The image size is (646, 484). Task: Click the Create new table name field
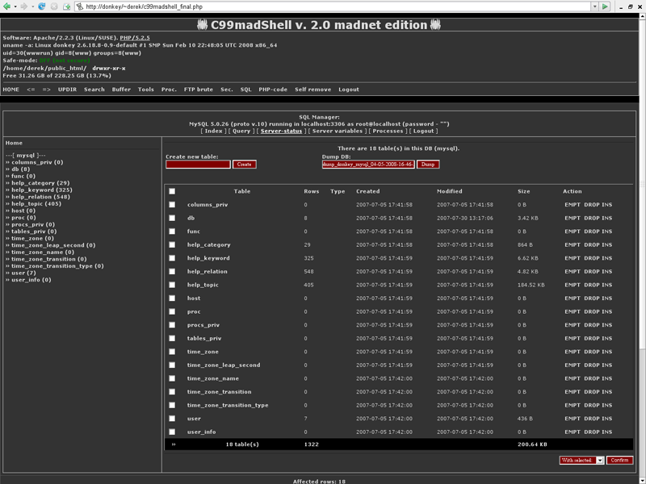coord(198,165)
